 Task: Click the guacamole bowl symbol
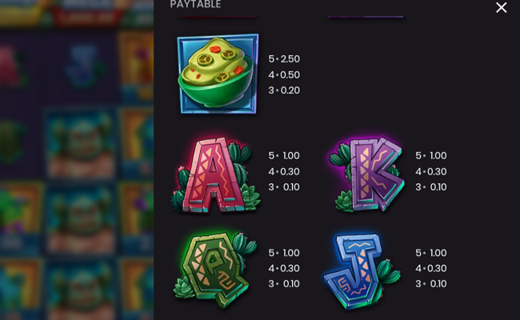(x=218, y=74)
